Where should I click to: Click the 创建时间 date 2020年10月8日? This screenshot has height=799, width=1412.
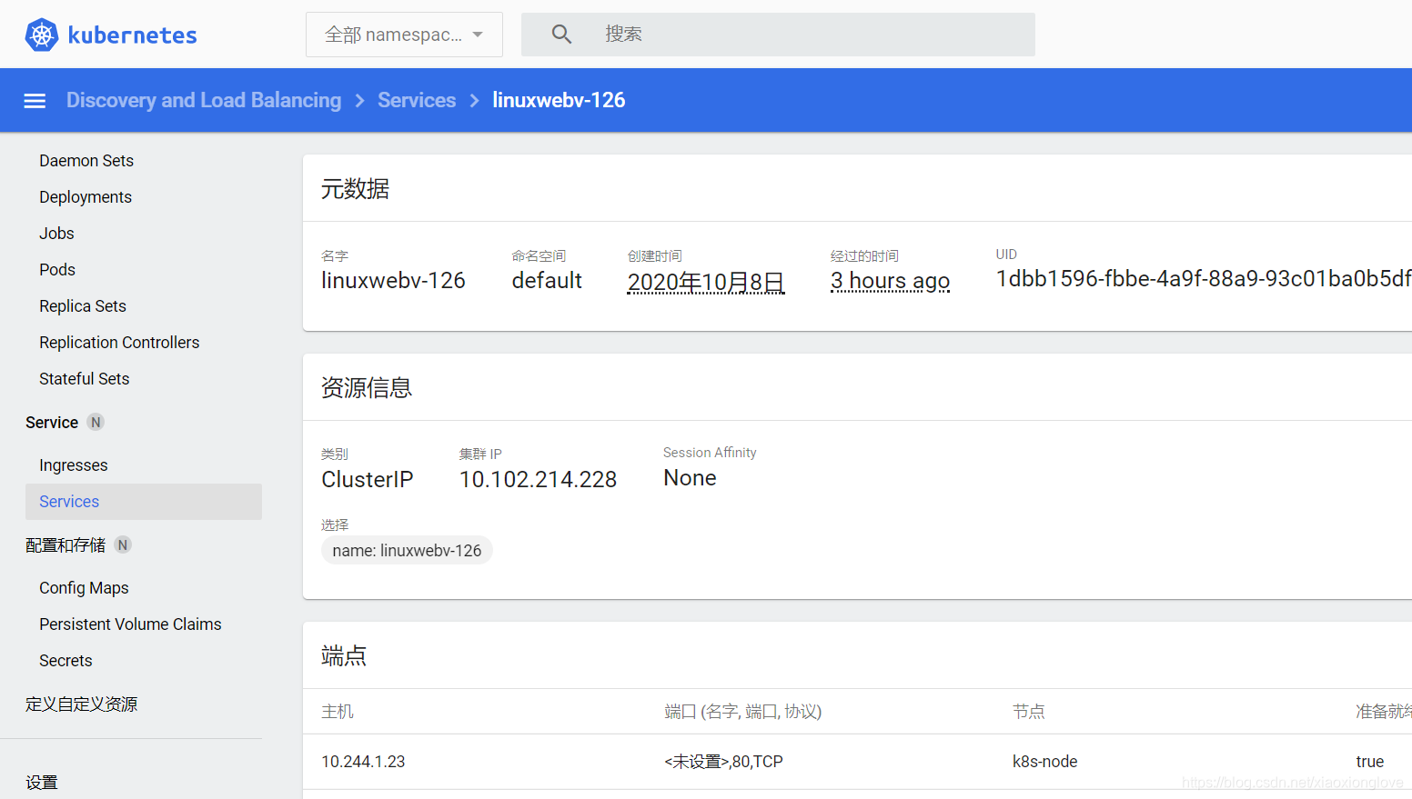pyautogui.click(x=705, y=282)
